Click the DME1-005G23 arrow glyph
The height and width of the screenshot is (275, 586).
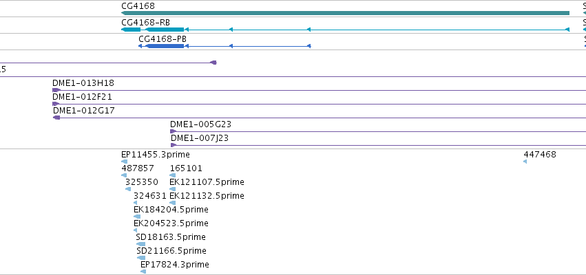tap(173, 131)
